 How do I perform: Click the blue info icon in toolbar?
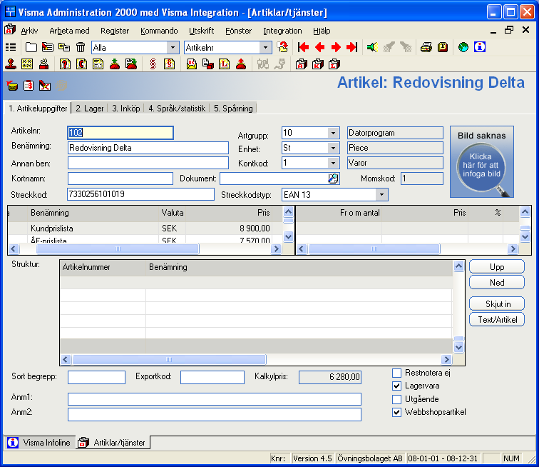tap(480, 47)
